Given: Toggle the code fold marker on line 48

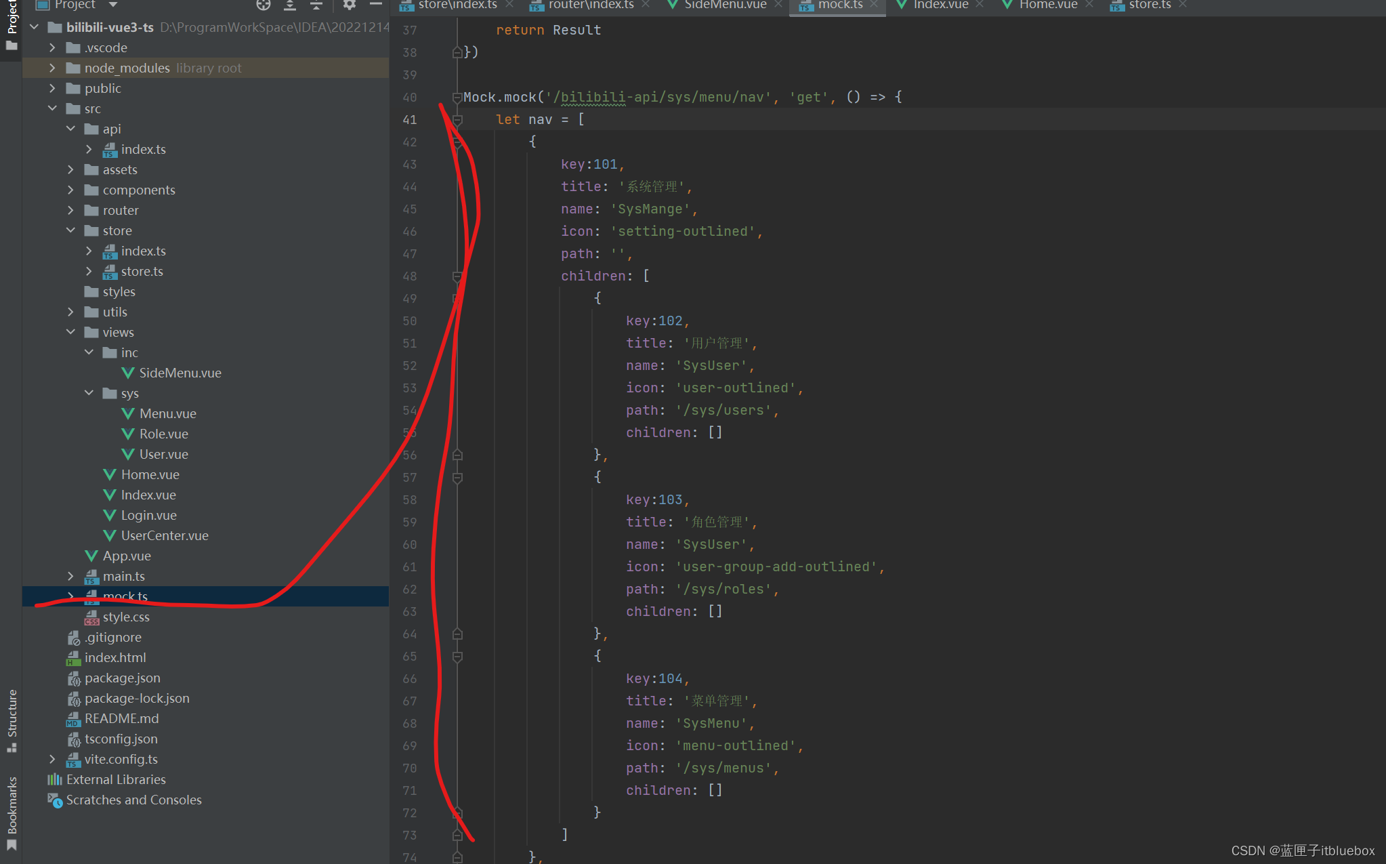Looking at the screenshot, I should (457, 276).
